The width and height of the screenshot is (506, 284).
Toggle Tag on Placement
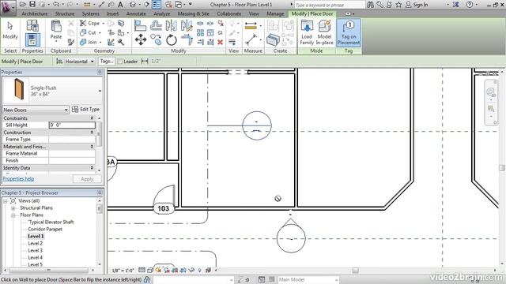pyautogui.click(x=349, y=32)
